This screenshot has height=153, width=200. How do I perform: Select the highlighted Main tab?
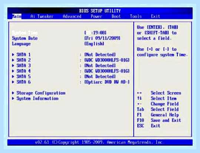(17, 16)
